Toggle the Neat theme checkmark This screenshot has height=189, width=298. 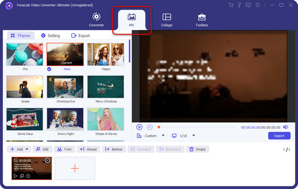tap(49, 69)
